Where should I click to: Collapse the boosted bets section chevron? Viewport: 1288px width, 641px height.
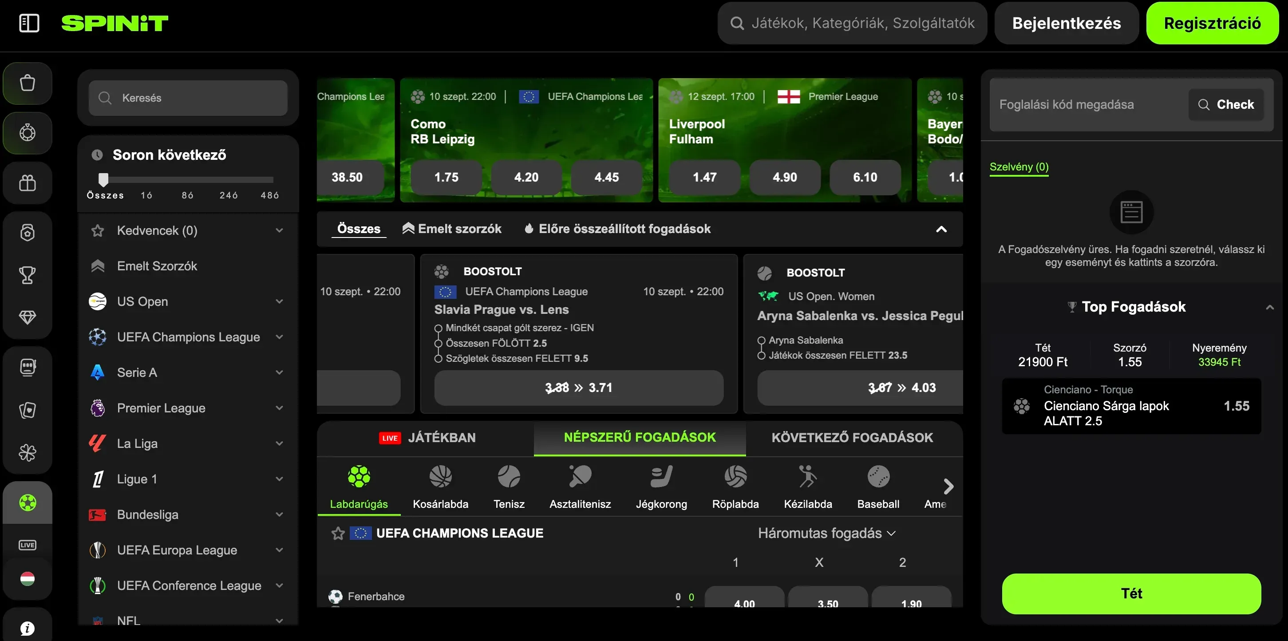click(941, 229)
